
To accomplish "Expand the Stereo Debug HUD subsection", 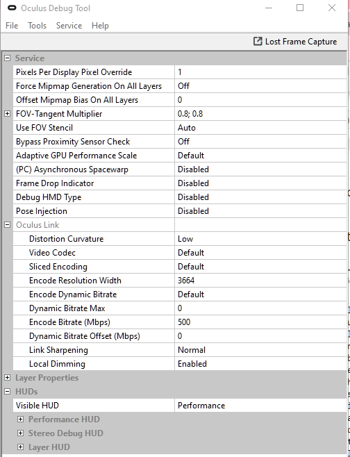I will point(20,433).
